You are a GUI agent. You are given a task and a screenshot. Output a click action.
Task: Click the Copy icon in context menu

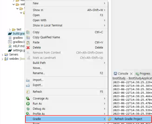28,32
